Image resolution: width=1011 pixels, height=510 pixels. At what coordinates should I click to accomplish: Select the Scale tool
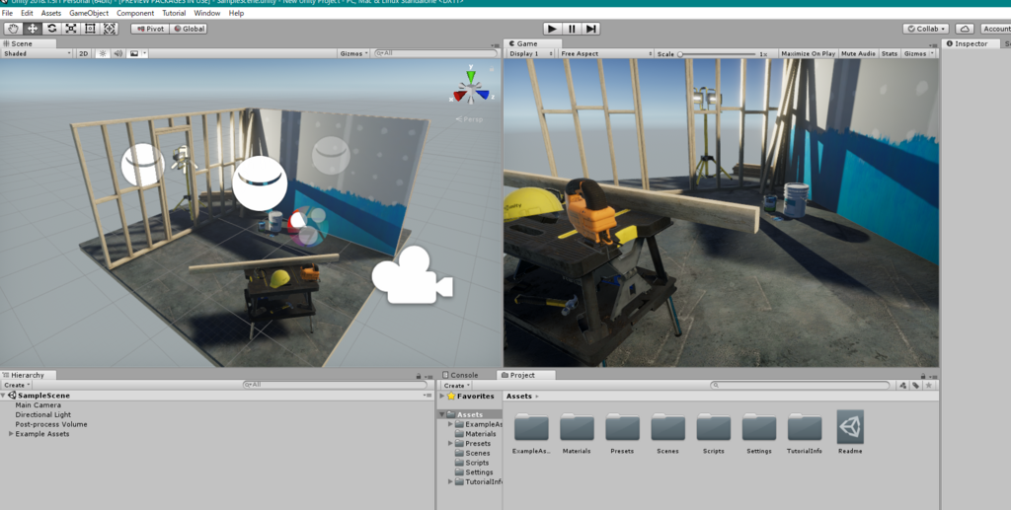[71, 29]
